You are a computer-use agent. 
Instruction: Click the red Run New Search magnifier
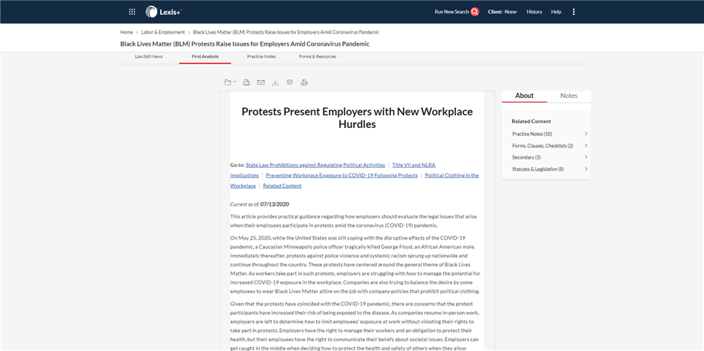tap(475, 12)
